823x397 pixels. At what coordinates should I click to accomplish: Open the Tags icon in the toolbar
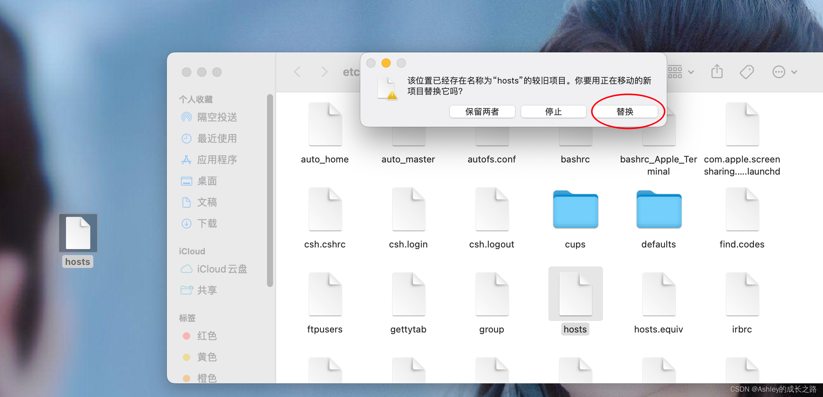click(746, 72)
